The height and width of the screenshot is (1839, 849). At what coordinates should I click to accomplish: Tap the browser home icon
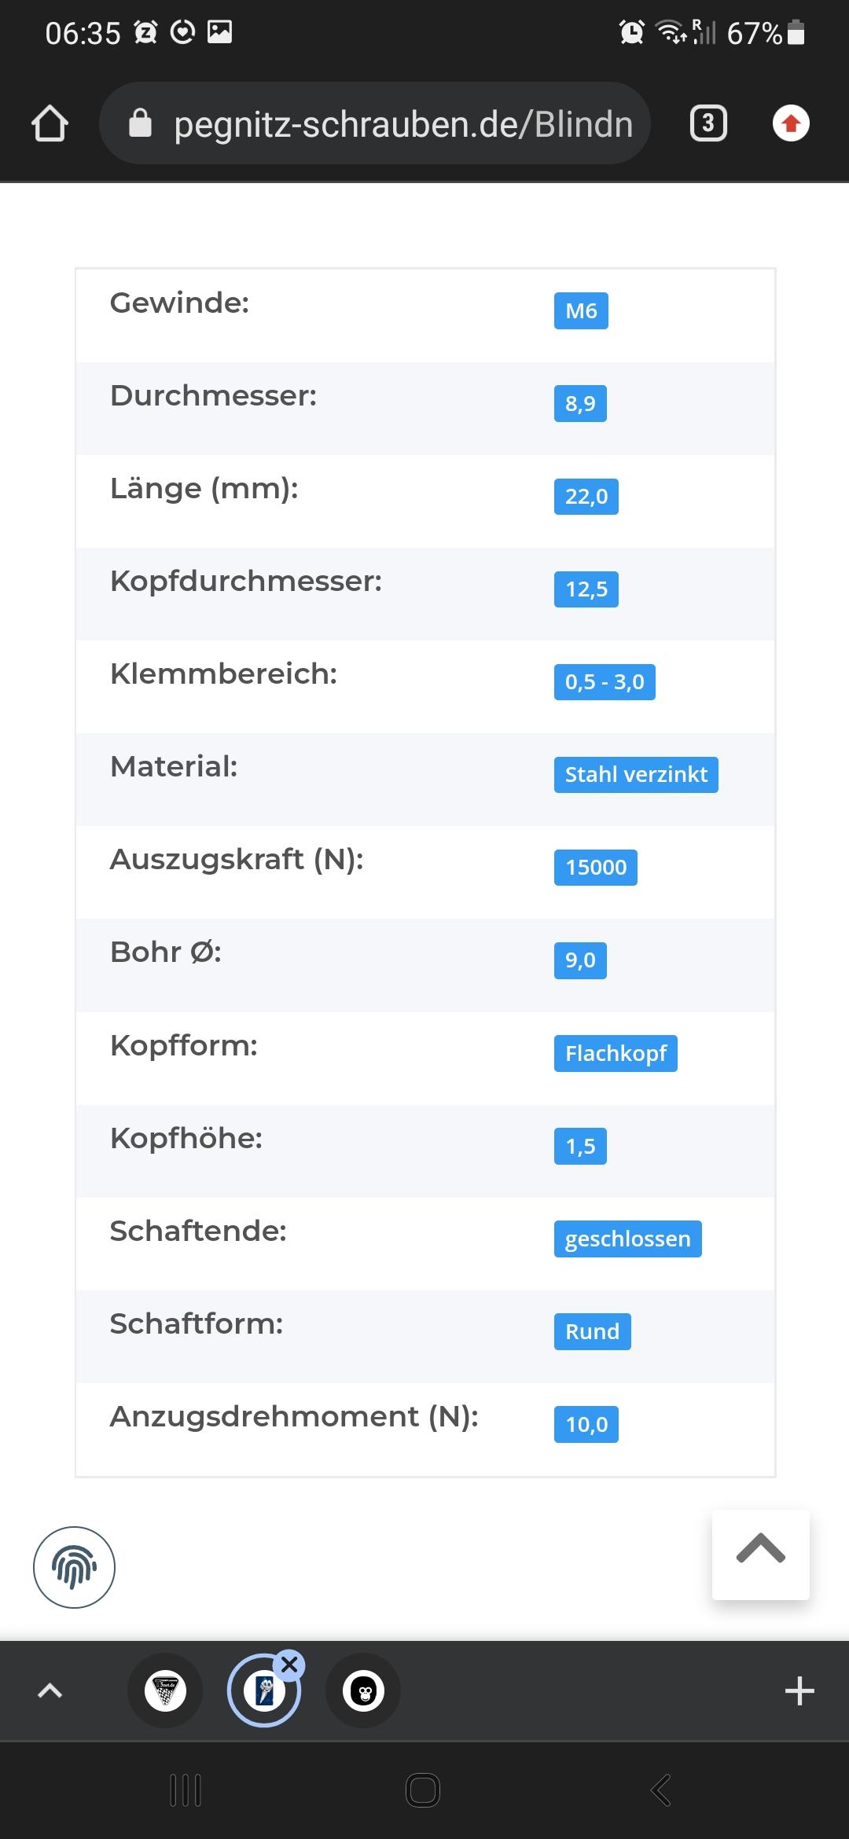50,124
